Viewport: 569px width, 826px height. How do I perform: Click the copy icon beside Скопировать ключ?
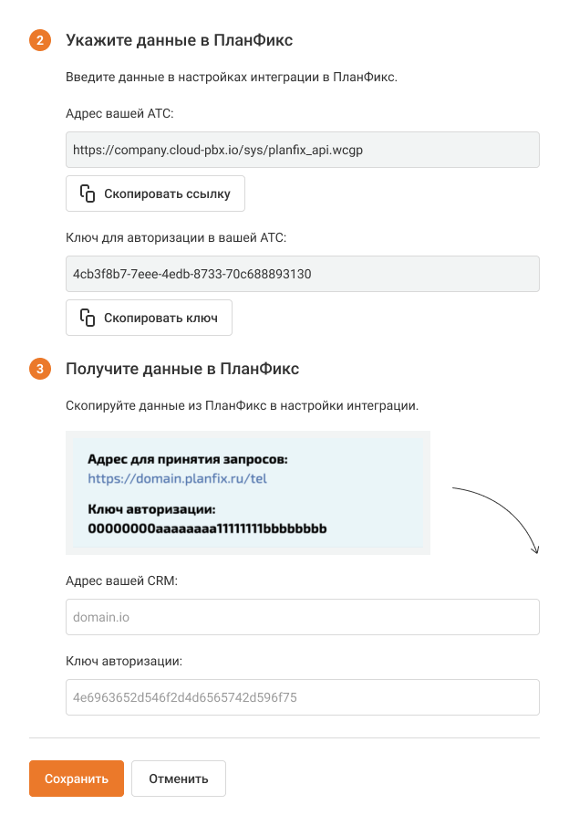88,318
